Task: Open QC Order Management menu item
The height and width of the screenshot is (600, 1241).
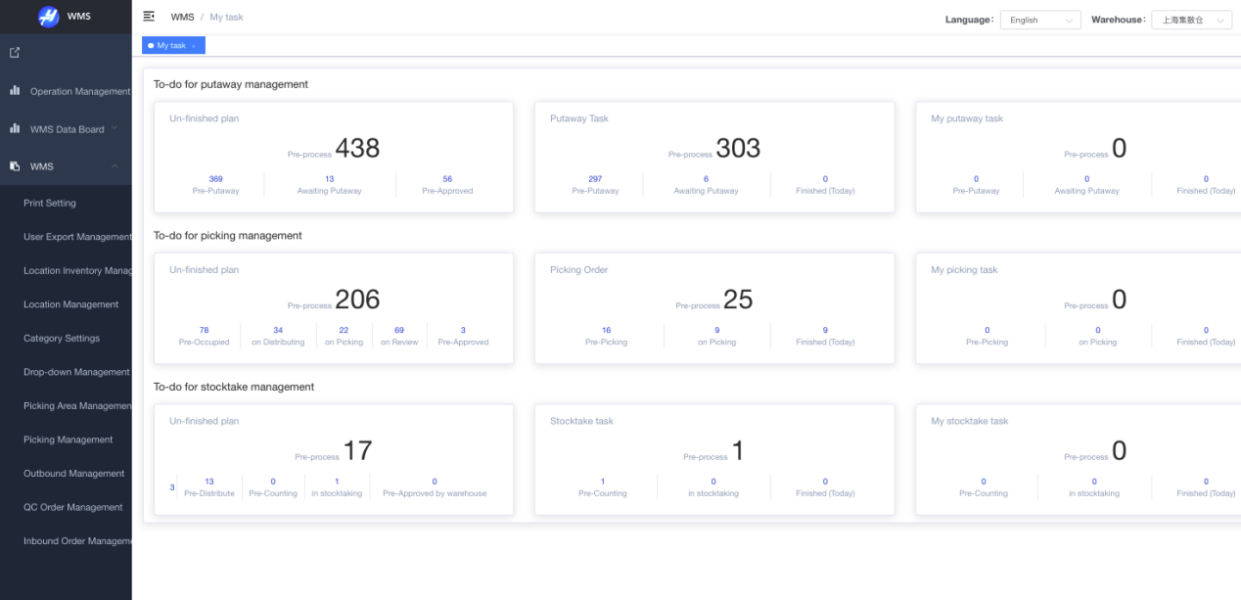Action: [x=73, y=507]
